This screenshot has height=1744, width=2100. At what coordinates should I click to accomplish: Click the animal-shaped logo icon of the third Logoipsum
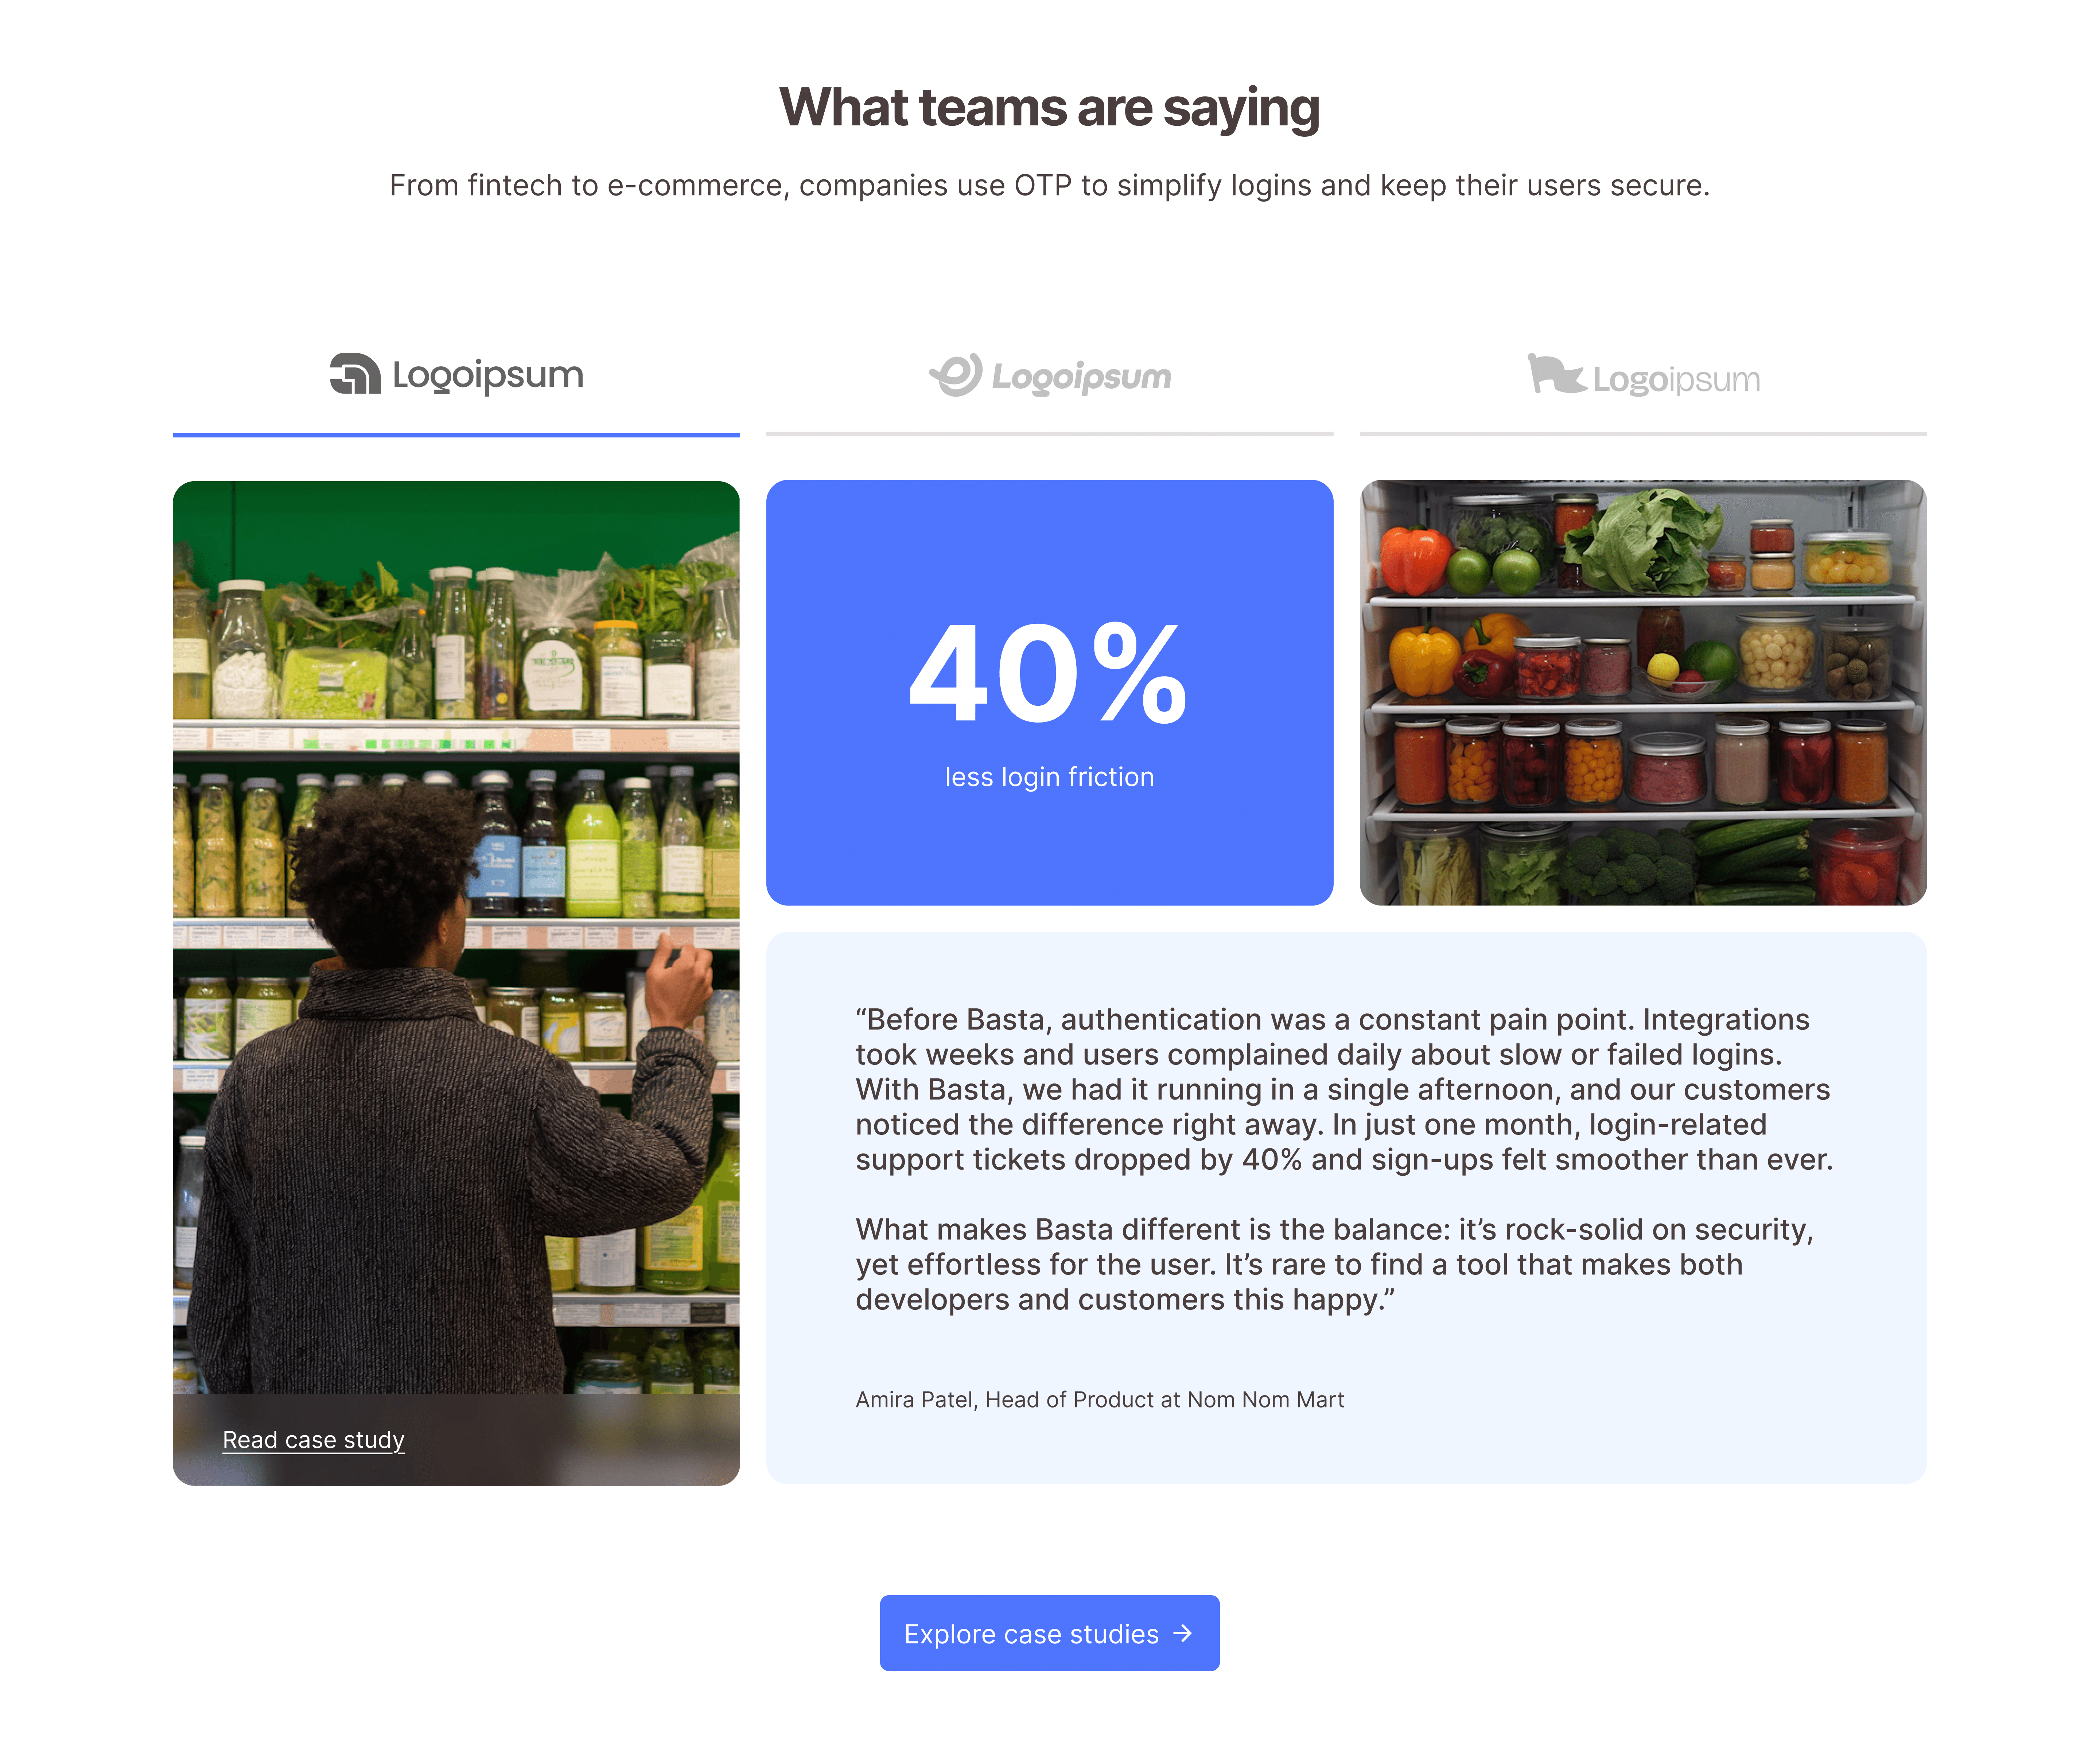pyautogui.click(x=1555, y=375)
